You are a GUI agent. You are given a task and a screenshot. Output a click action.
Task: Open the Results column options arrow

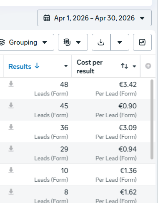click(66, 66)
